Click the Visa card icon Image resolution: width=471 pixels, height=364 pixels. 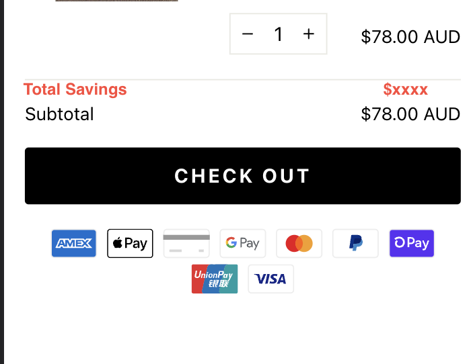(x=271, y=279)
